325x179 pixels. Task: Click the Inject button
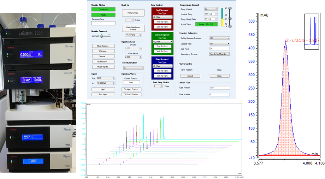[103, 89]
